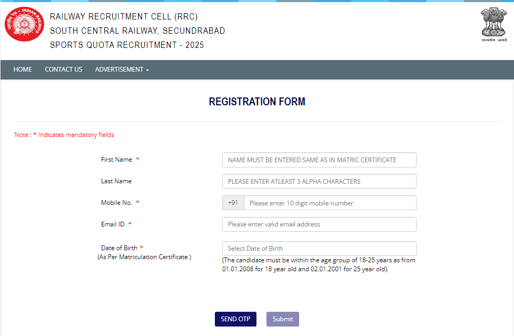Focus the Email ID field
The height and width of the screenshot is (336, 514).
click(319, 224)
